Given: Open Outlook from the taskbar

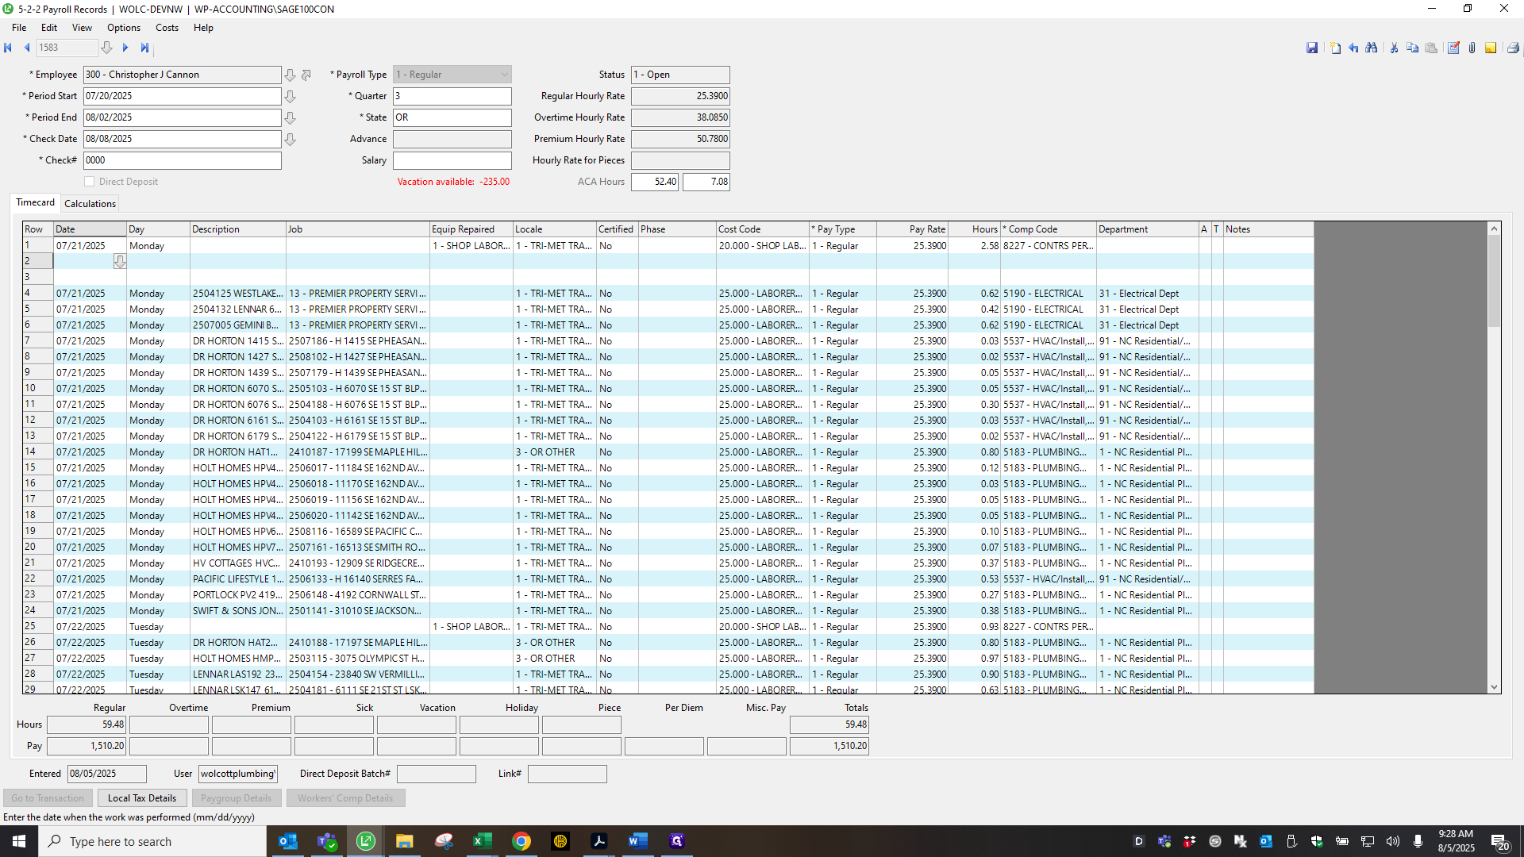Looking at the screenshot, I should tap(287, 841).
